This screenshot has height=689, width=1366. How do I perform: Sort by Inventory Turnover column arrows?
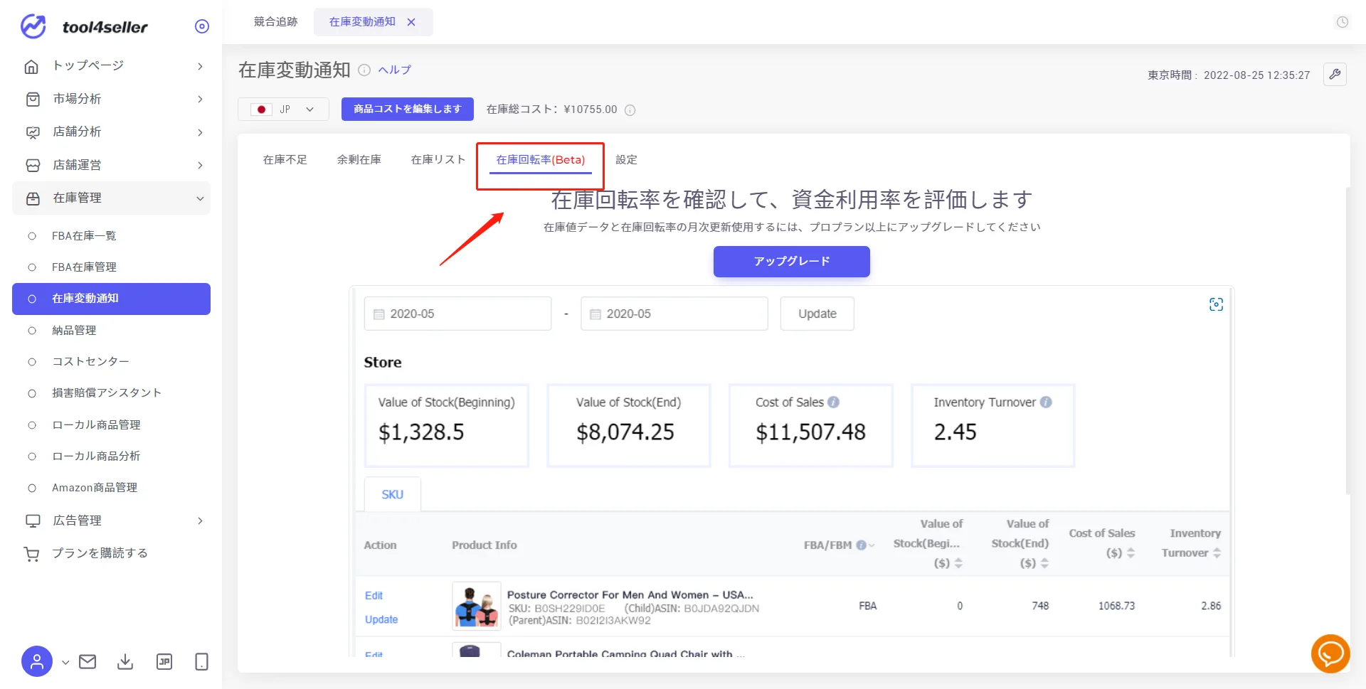click(x=1217, y=553)
